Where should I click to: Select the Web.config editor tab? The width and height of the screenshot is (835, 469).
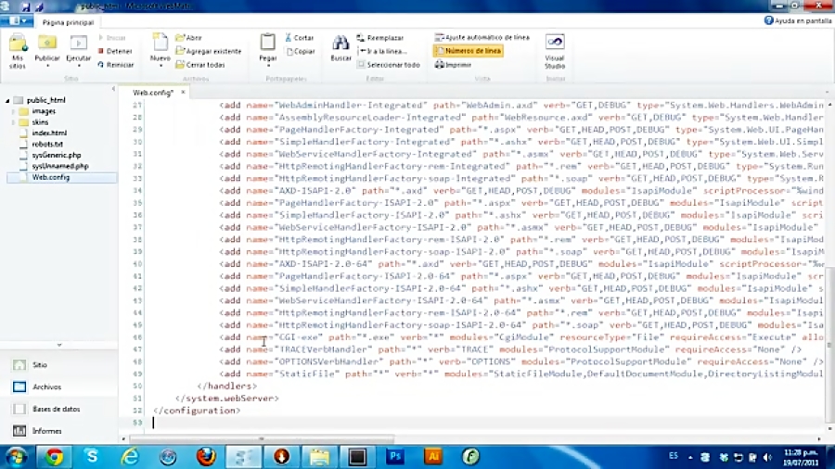coord(153,93)
